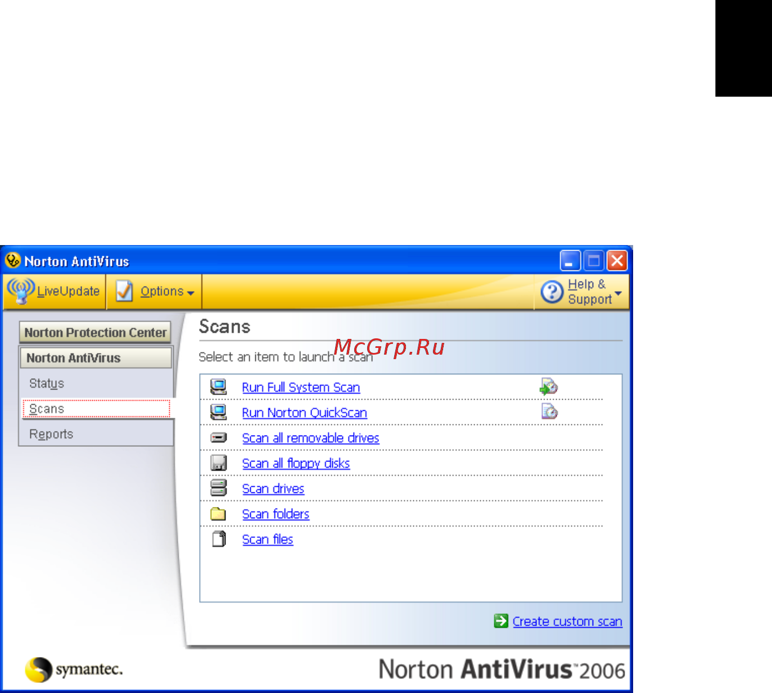Click the computer icon beside Run Full System Scan
772x693 pixels.
(218, 387)
